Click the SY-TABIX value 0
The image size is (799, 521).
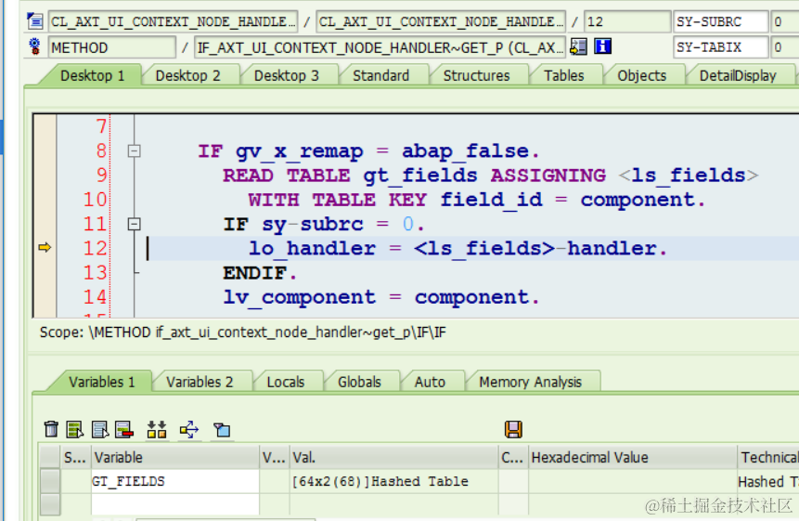tap(785, 47)
